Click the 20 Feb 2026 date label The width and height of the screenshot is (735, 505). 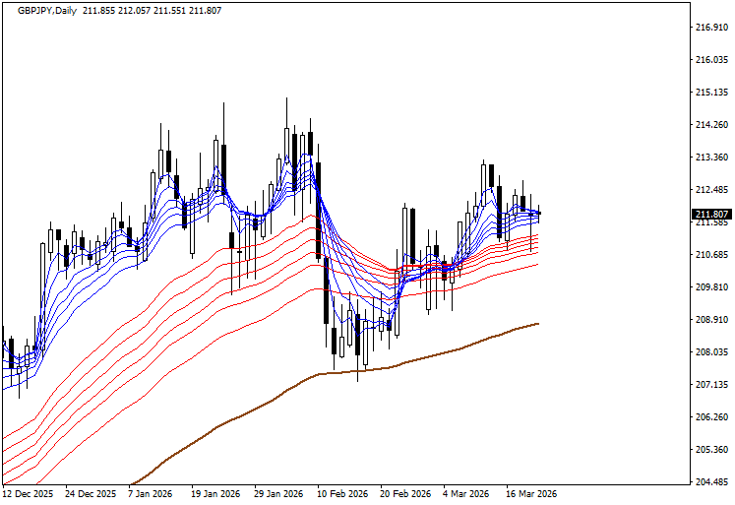pyautogui.click(x=404, y=494)
